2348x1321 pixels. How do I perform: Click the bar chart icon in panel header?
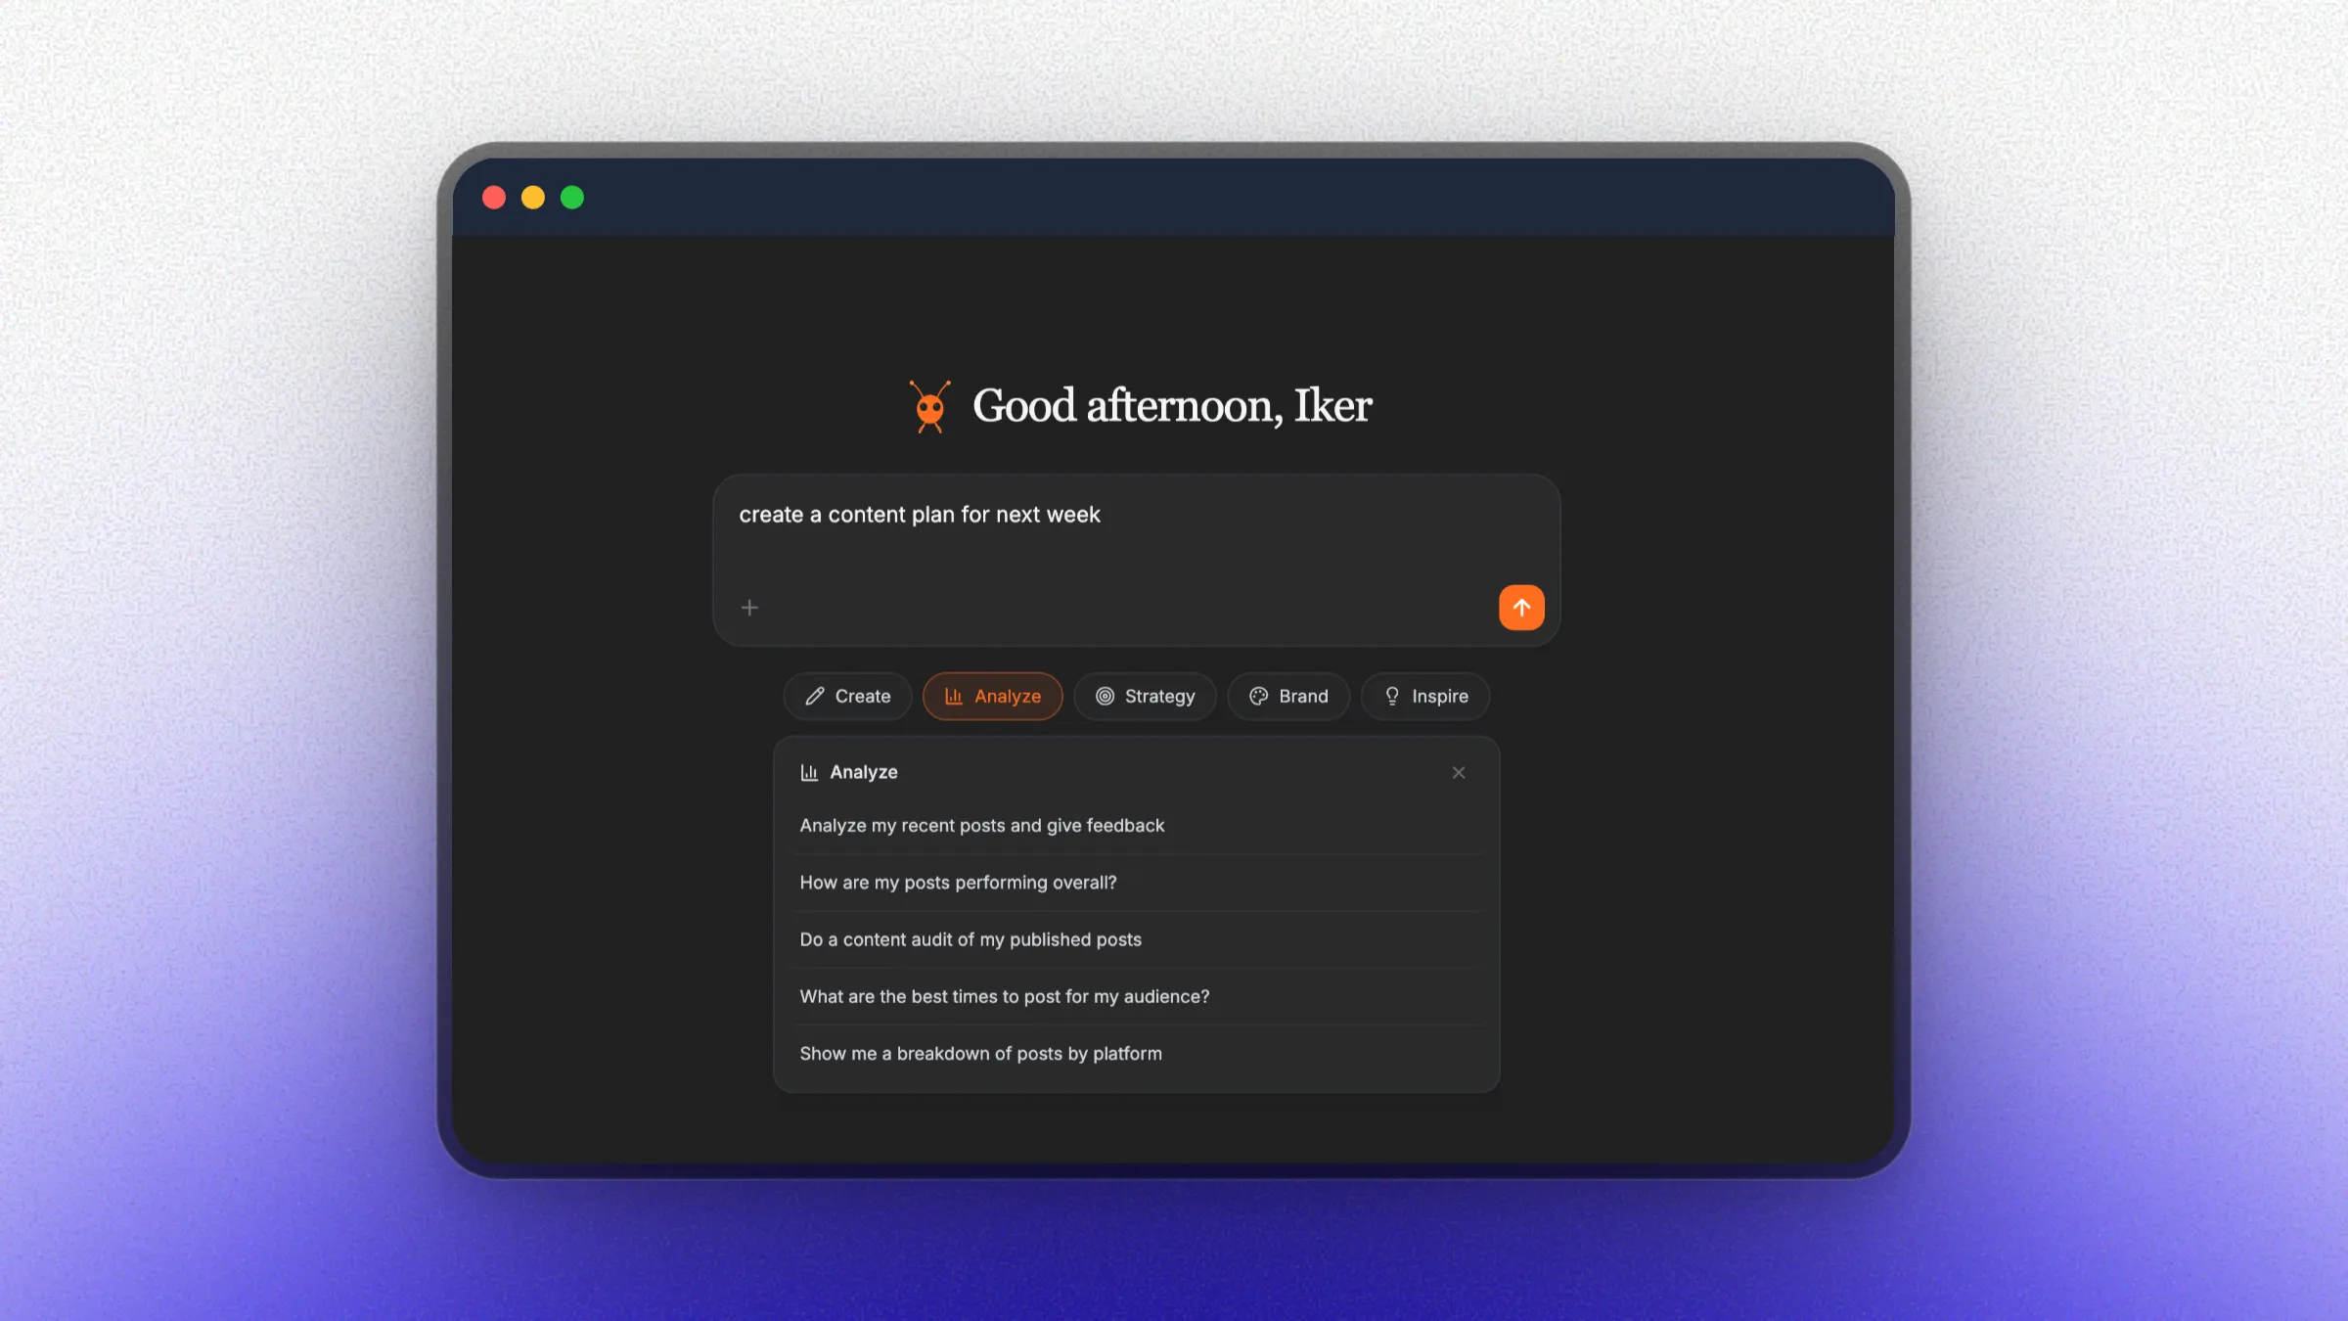[x=809, y=773]
